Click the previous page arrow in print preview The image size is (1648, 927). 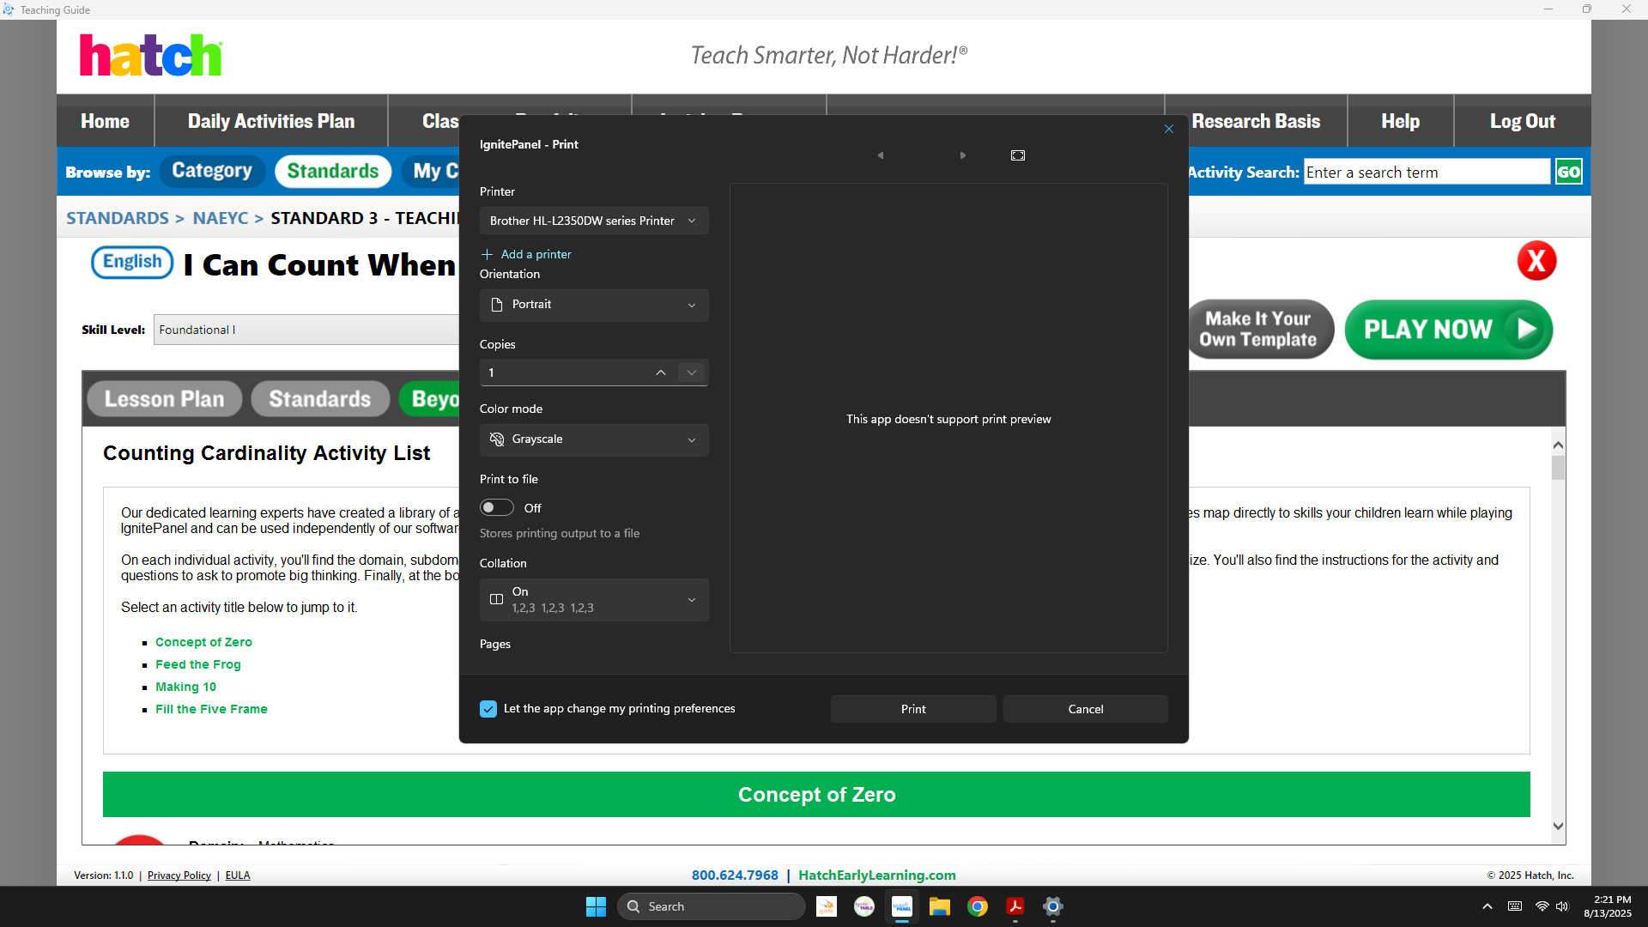pos(880,155)
